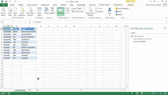Open Marco Russo account menu
The height and width of the screenshot is (95, 168).
[x=154, y=5]
